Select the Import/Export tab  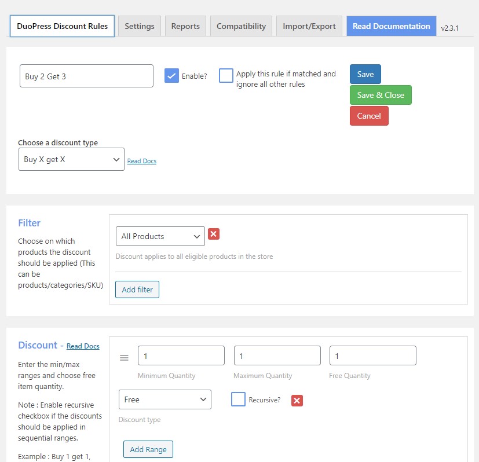coord(309,26)
